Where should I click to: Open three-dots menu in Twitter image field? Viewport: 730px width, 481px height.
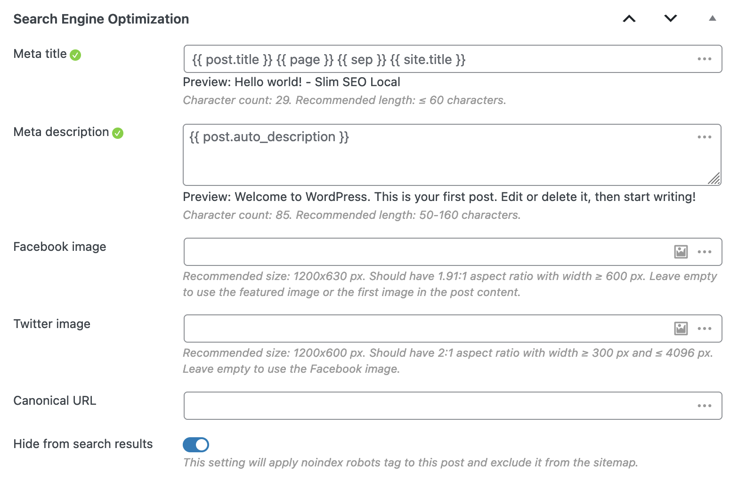click(x=704, y=329)
